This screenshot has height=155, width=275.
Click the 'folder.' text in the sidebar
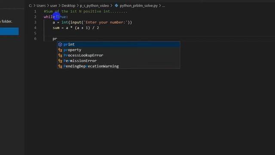click(7, 22)
